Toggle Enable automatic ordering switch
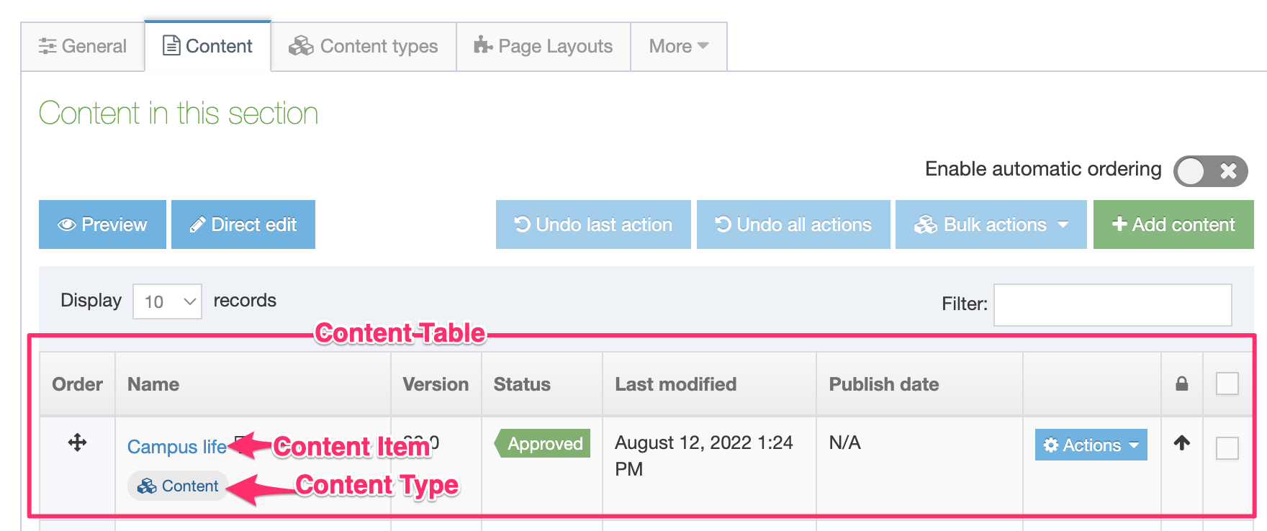1267x531 pixels. (1209, 171)
